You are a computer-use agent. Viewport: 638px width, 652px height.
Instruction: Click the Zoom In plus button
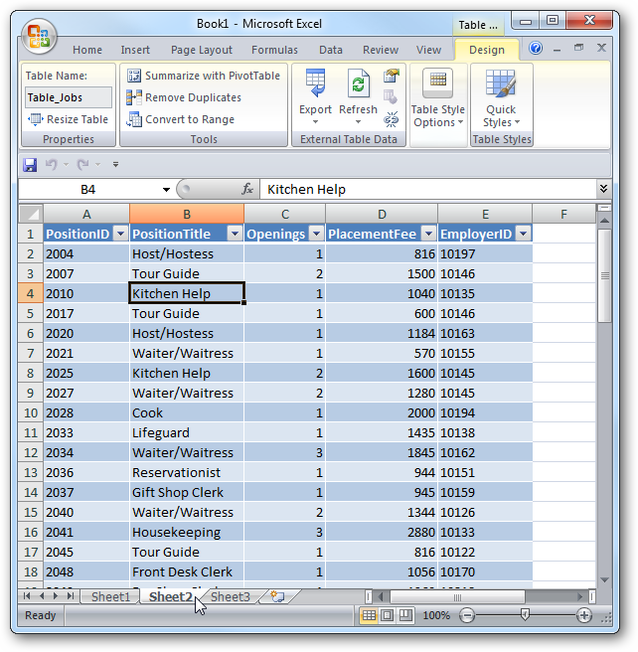[584, 615]
